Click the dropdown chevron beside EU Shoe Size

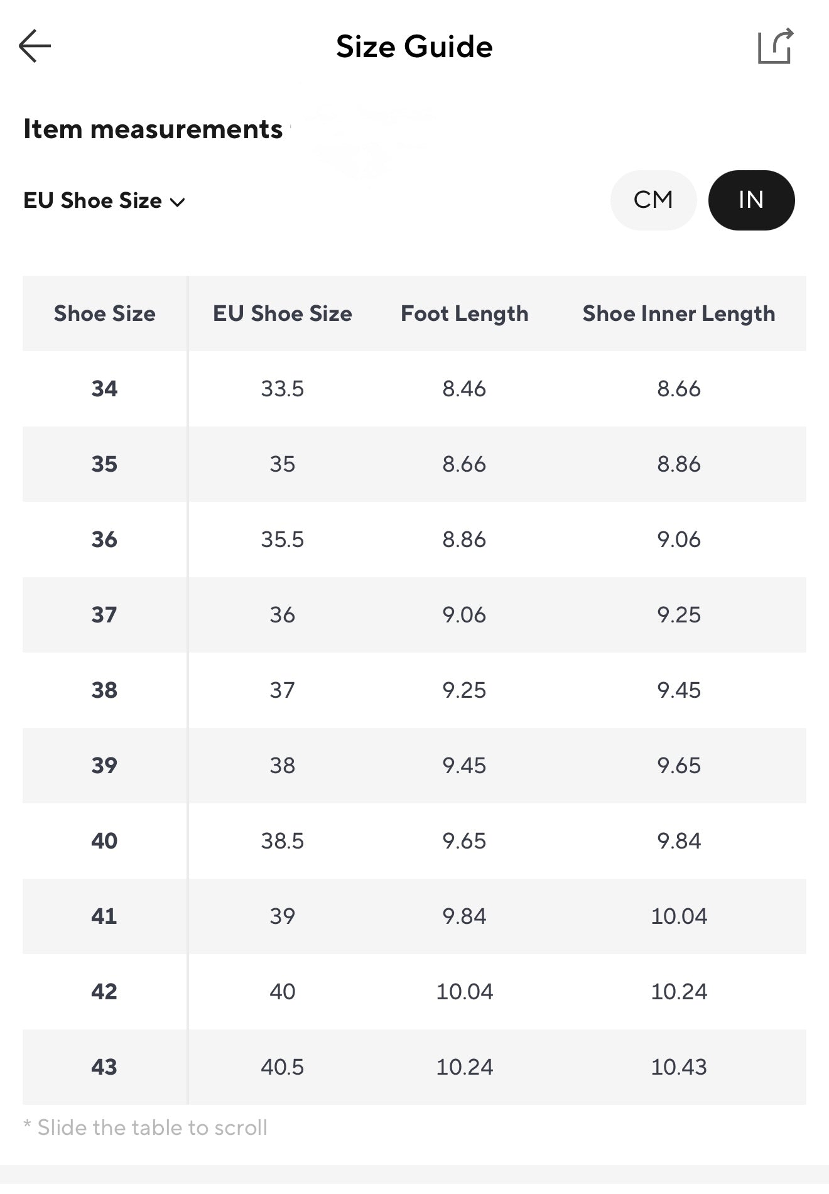(x=178, y=202)
